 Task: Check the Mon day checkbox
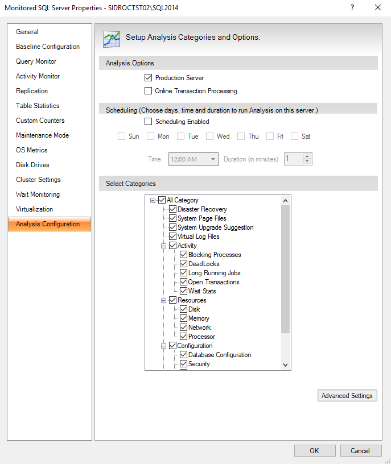pos(150,136)
